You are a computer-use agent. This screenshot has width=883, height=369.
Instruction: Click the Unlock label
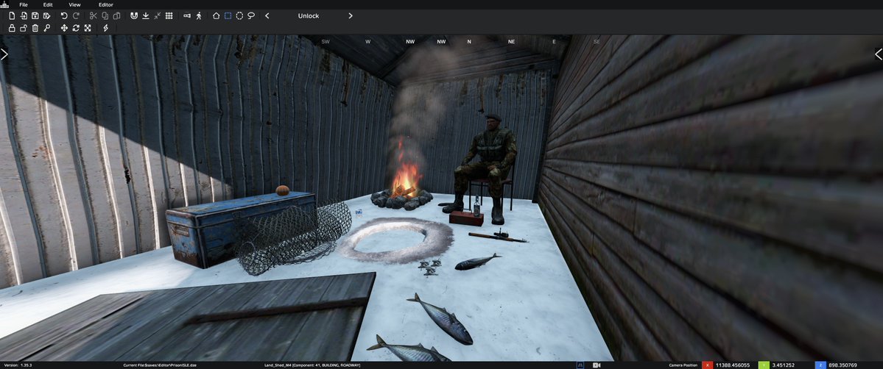coord(309,15)
